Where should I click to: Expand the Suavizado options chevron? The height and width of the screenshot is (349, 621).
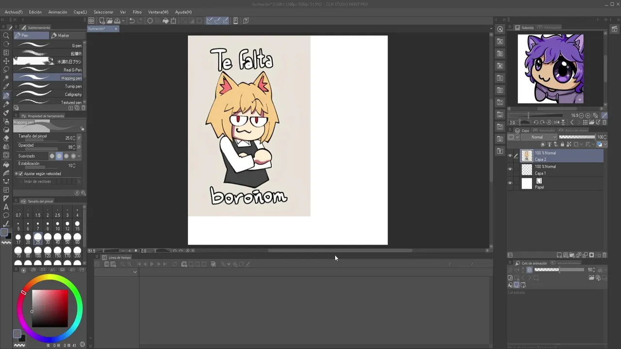(79, 156)
